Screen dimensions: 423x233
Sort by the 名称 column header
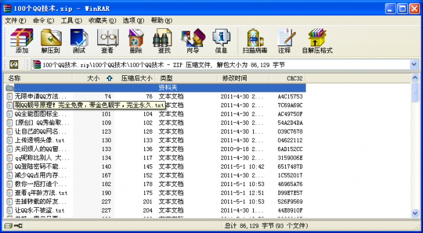(37, 78)
